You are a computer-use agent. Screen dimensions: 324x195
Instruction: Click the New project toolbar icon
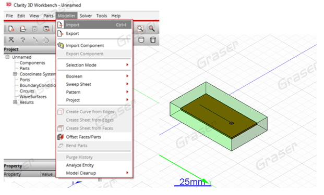[x=11, y=29]
